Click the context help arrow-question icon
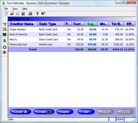Image resolution: width=138 pixels, height=123 pixels. [x=43, y=14]
